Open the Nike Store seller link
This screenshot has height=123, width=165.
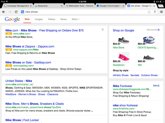point(119,48)
